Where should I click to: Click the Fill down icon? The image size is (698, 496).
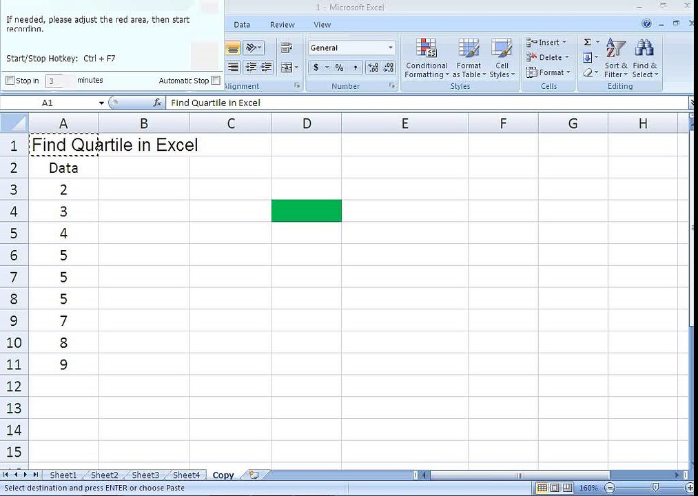coord(588,57)
